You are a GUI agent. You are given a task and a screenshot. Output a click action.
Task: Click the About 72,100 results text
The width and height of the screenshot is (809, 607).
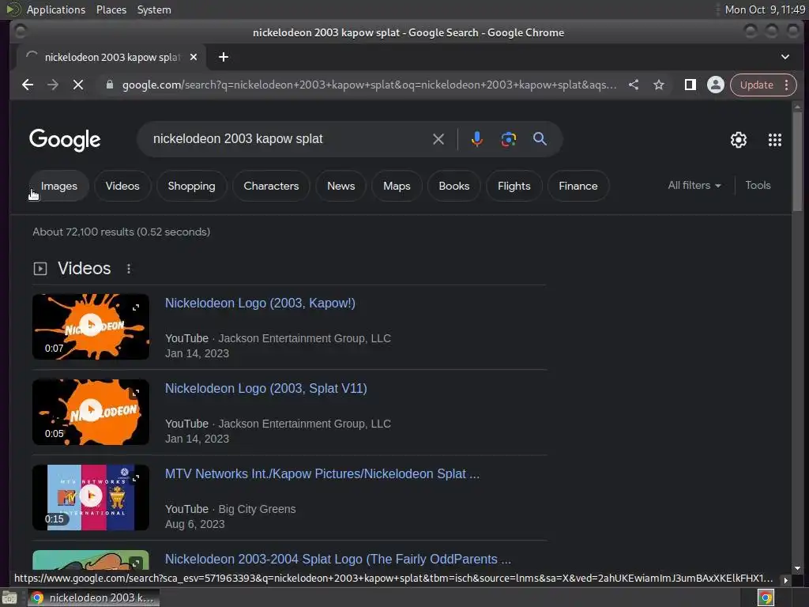121,232
